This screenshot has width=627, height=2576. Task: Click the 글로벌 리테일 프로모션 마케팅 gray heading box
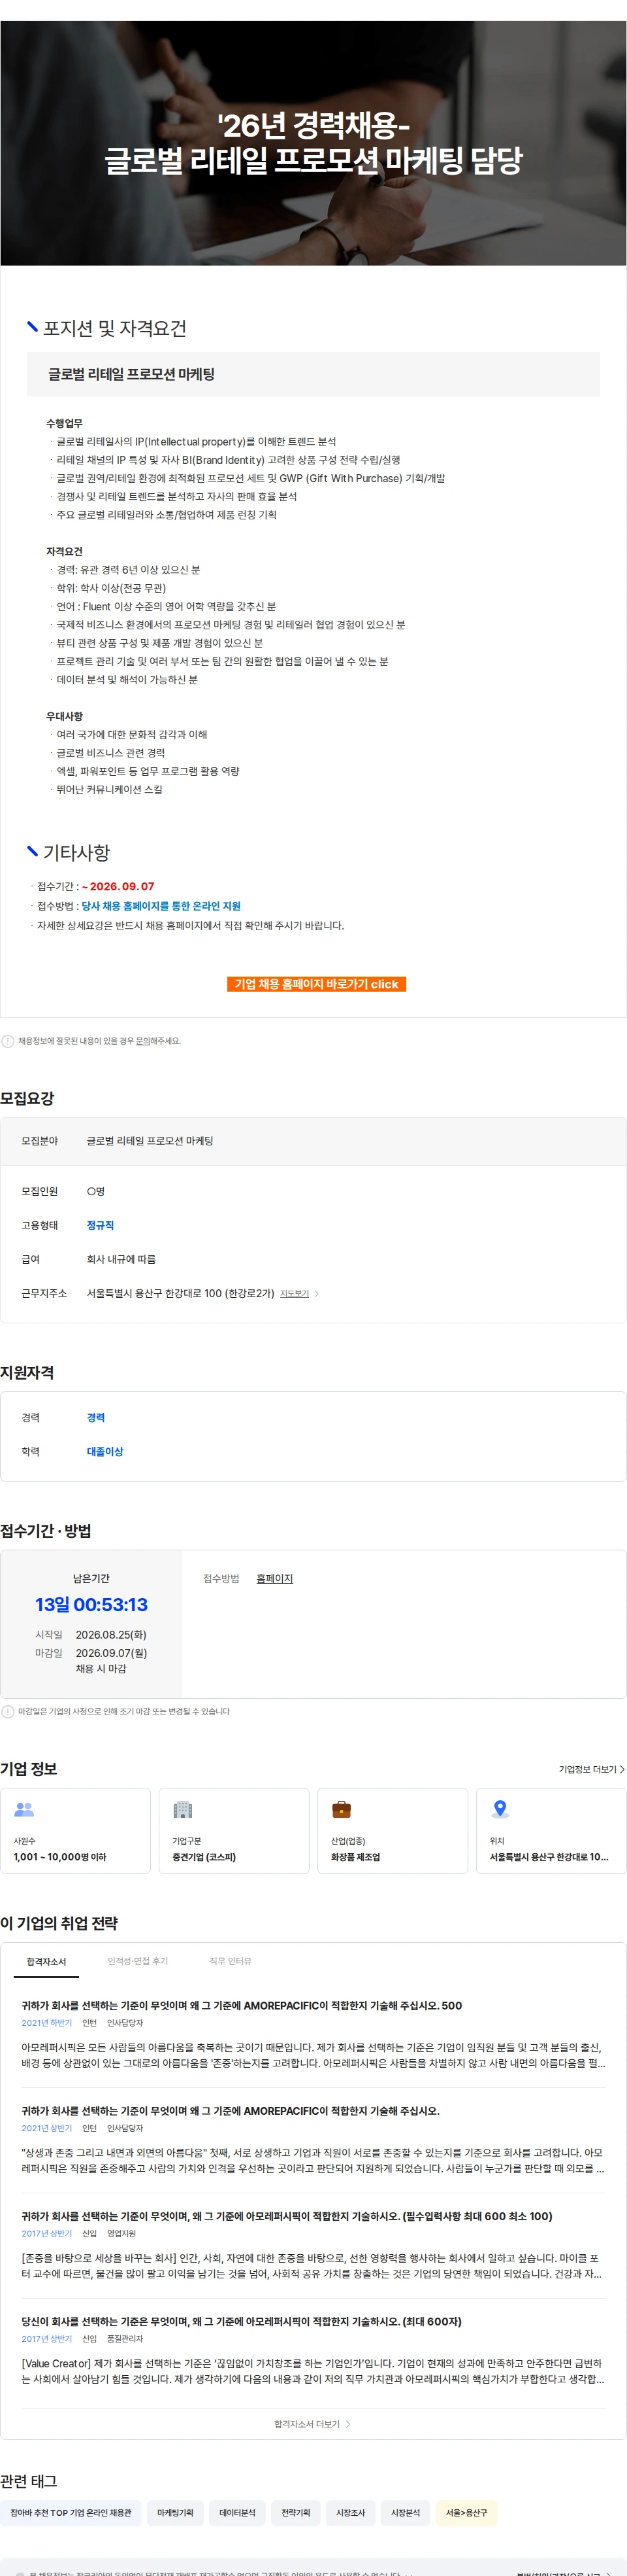tap(313, 374)
